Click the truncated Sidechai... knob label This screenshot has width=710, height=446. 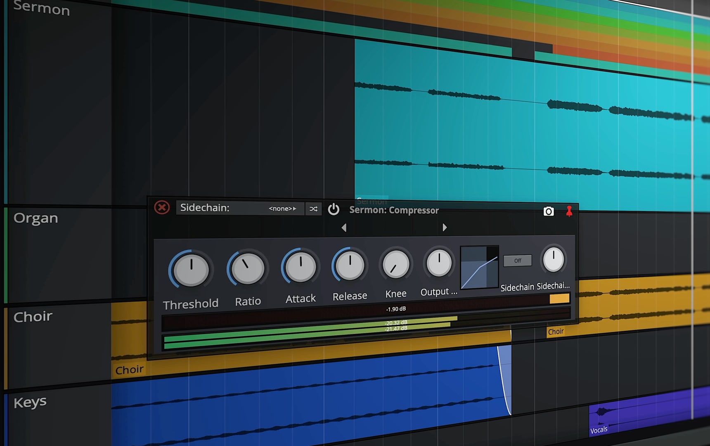[x=553, y=286]
